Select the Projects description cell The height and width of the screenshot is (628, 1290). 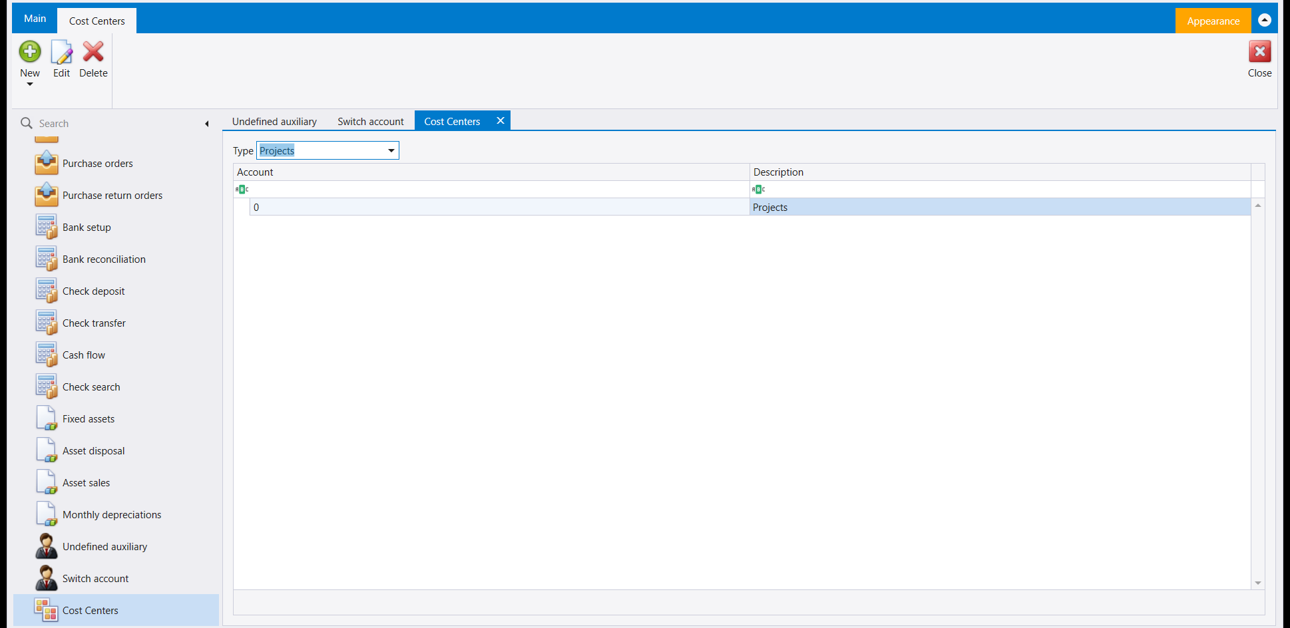click(x=1000, y=207)
